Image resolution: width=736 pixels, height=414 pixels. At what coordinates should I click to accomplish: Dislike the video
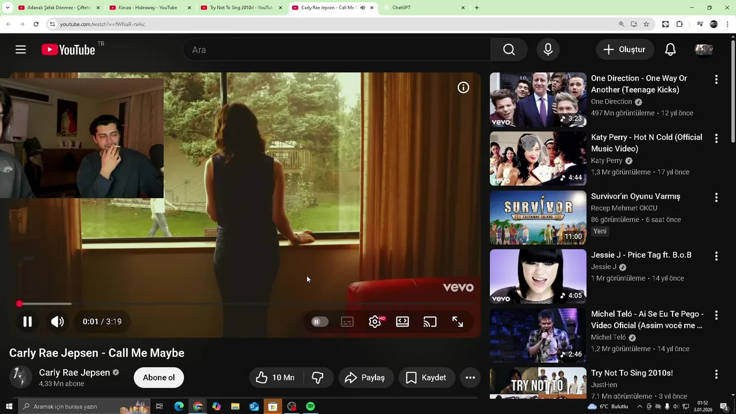click(317, 378)
